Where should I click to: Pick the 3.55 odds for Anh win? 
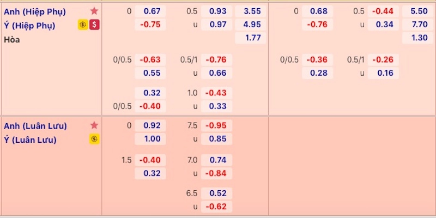pyautogui.click(x=251, y=11)
